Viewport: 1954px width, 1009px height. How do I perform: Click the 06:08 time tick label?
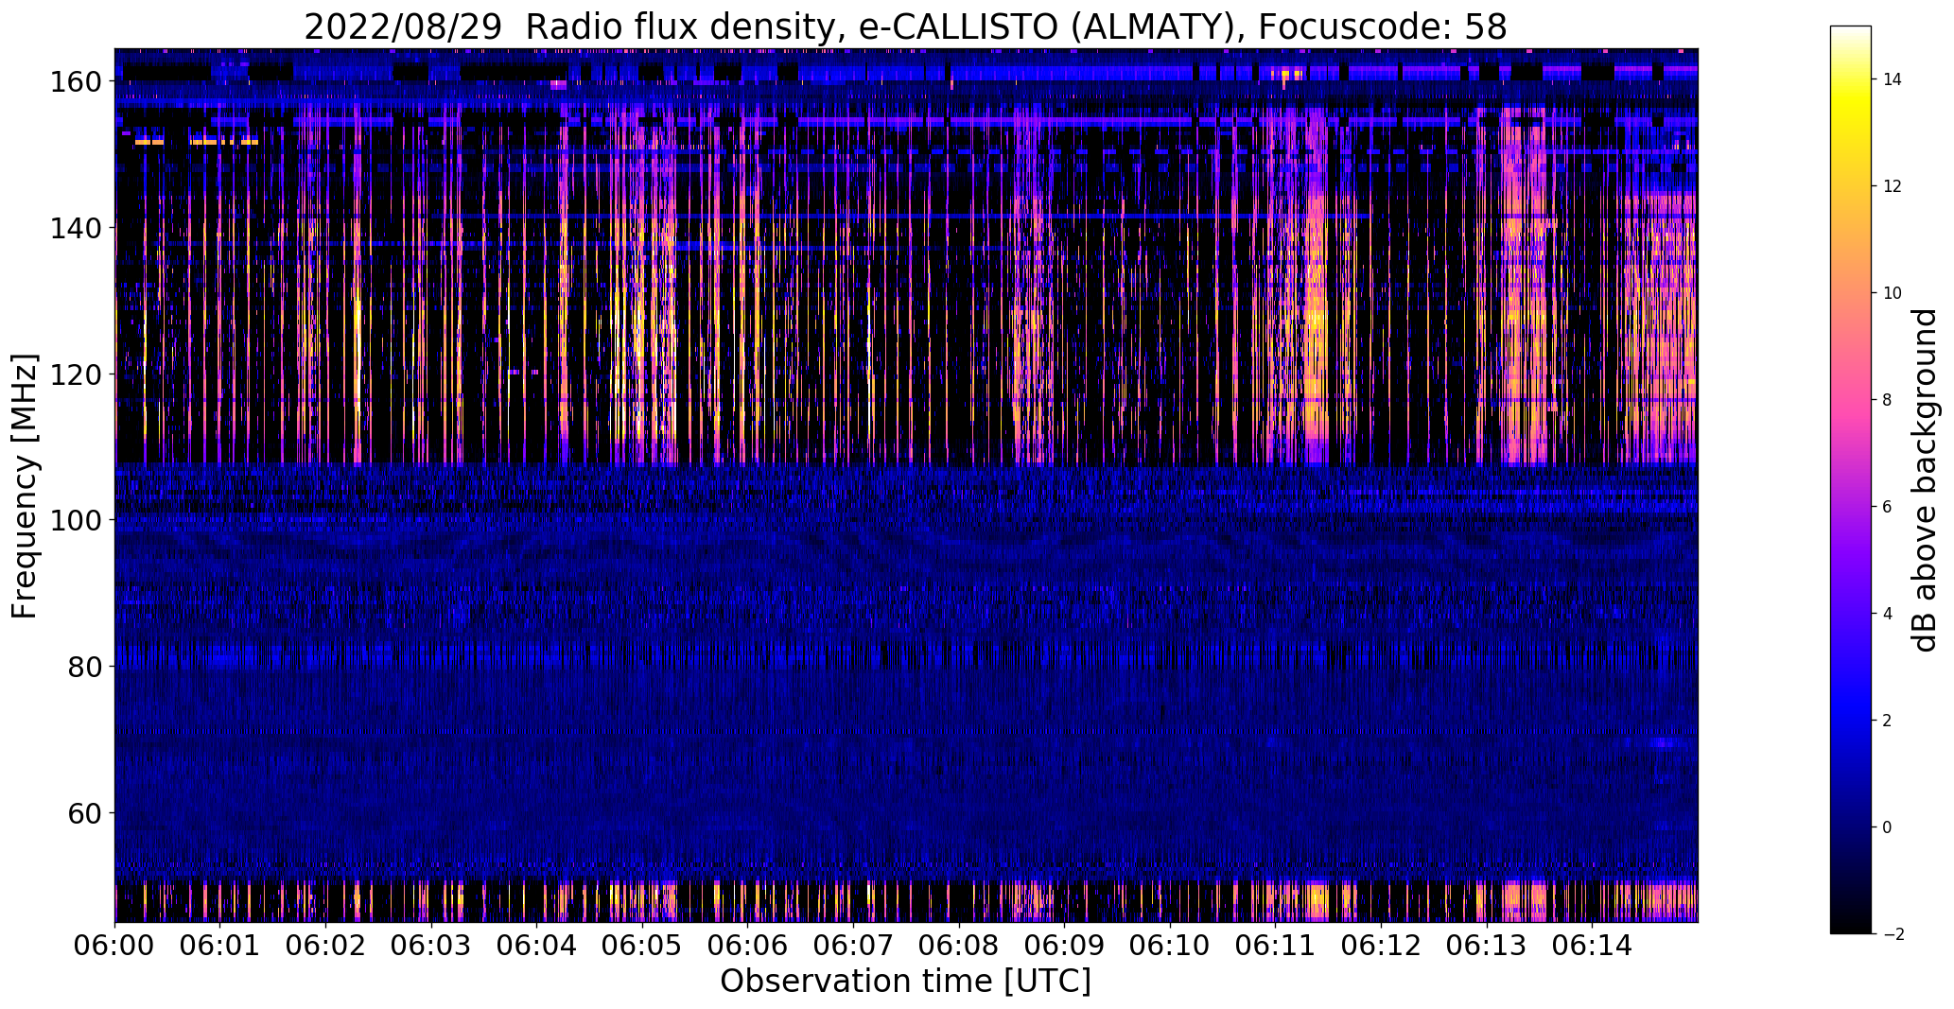[x=959, y=947]
